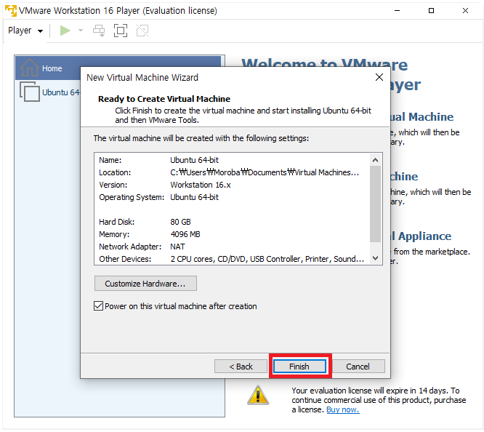Click Customize Hardware button

145,284
